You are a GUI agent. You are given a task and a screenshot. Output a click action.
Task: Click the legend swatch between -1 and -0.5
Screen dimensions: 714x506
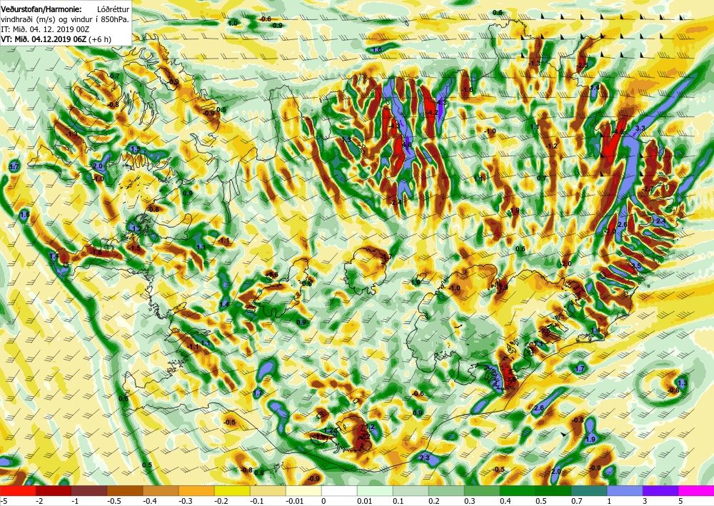tap(89, 490)
